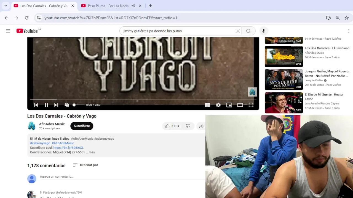353x198 pixels.
Task: Open the YouTube guide hamburger menu
Action: [8, 31]
